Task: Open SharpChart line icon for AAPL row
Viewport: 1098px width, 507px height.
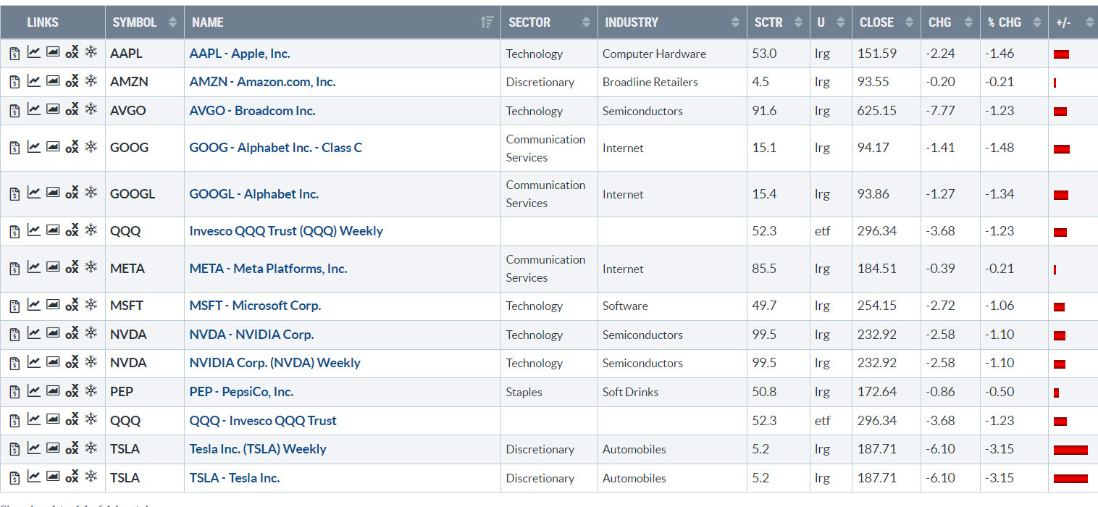Action: (x=34, y=52)
